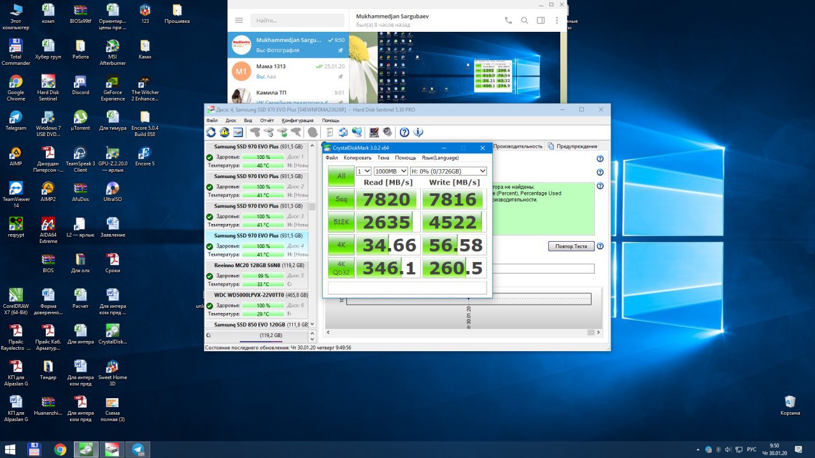Switch to Telegram in the taskbar
The width and height of the screenshot is (815, 458).
coord(138,449)
